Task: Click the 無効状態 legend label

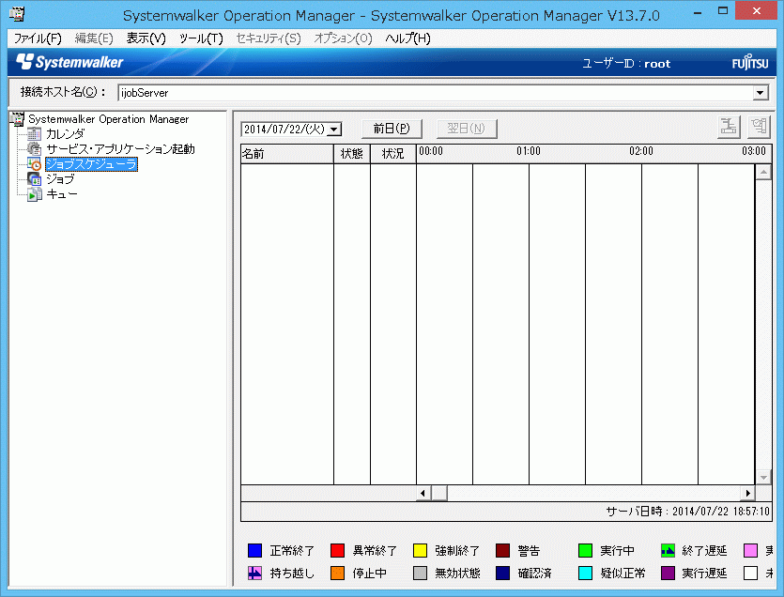Action: (x=457, y=573)
